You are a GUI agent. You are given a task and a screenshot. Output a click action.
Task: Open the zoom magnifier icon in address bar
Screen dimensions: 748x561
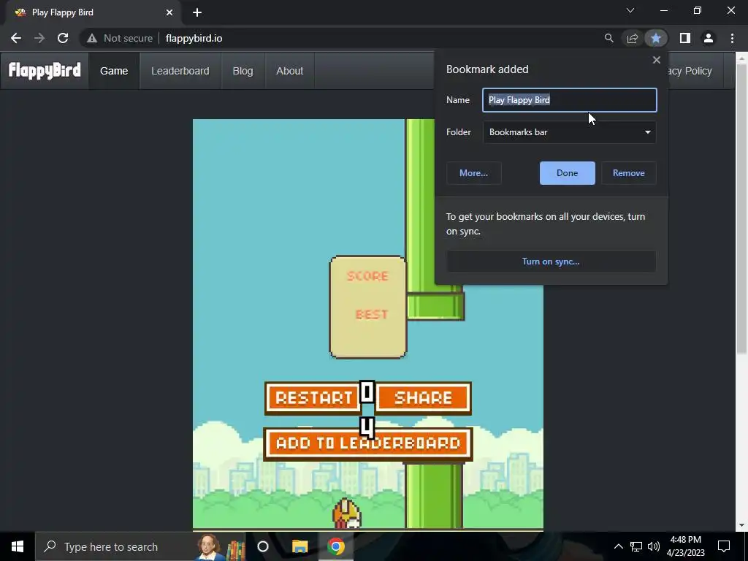coord(608,38)
